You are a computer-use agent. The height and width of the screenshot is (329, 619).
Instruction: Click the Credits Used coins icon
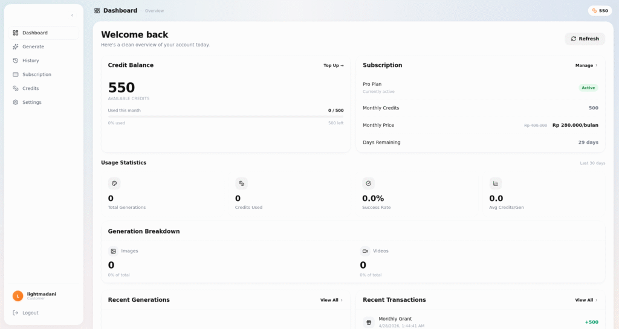(x=241, y=184)
